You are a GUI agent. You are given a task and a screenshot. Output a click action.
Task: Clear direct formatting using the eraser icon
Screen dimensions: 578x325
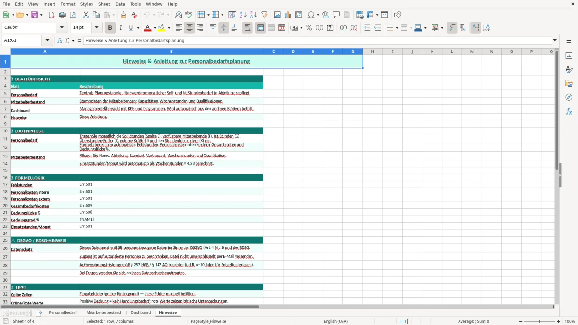134,15
